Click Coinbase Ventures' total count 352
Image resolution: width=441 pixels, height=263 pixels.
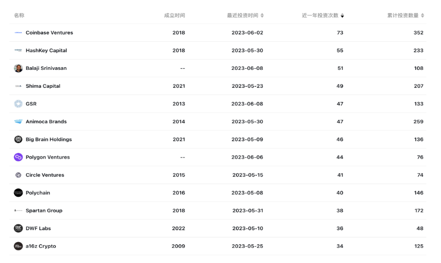tap(419, 33)
